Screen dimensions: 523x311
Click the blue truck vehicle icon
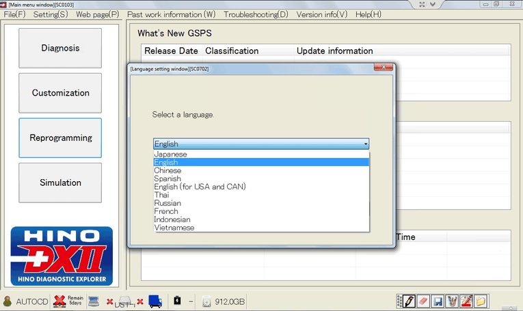[155, 301]
